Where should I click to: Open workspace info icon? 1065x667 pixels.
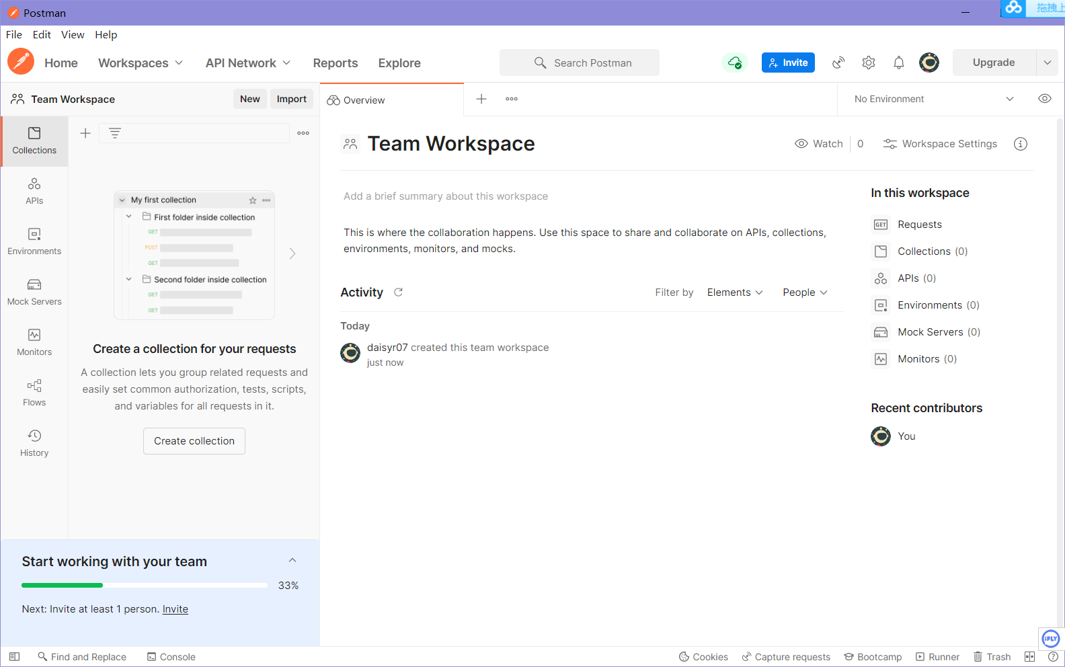point(1021,144)
